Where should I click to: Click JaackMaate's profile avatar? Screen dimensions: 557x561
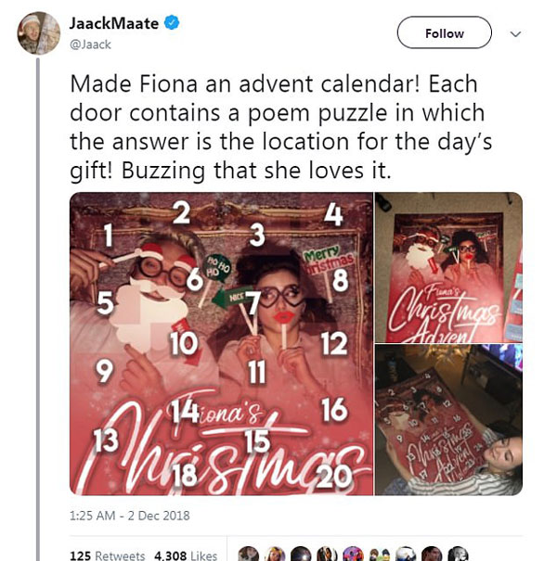coord(39,33)
